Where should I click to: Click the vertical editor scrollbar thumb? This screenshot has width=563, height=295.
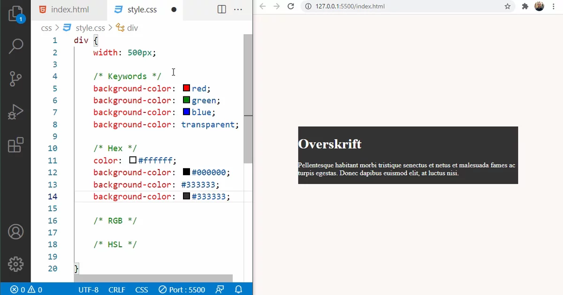[248, 98]
